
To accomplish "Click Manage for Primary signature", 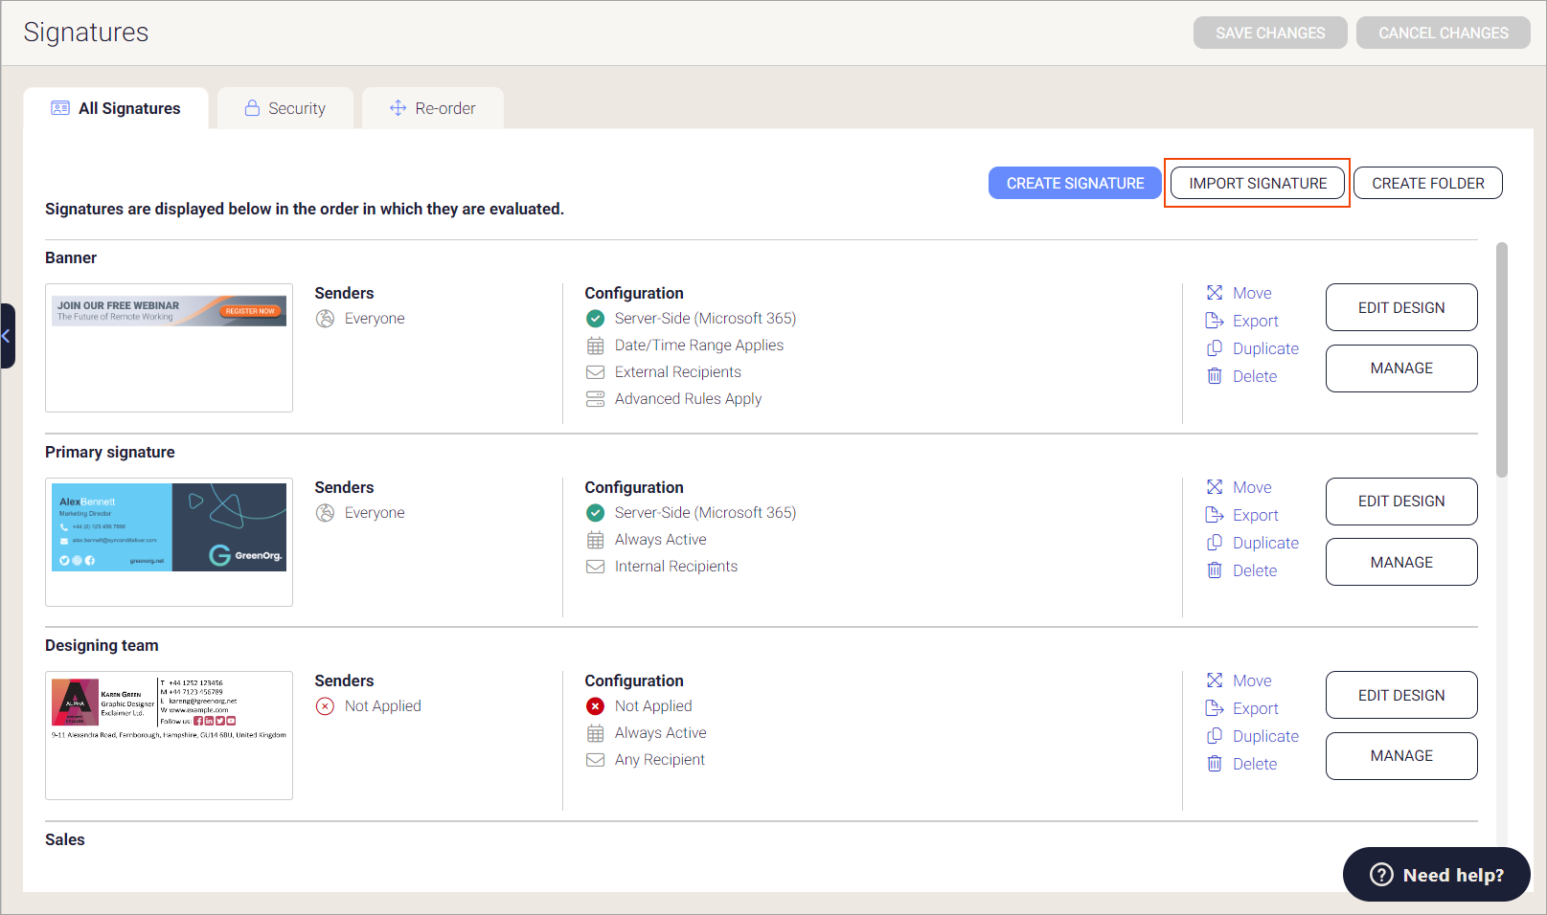I will click(x=1400, y=562).
